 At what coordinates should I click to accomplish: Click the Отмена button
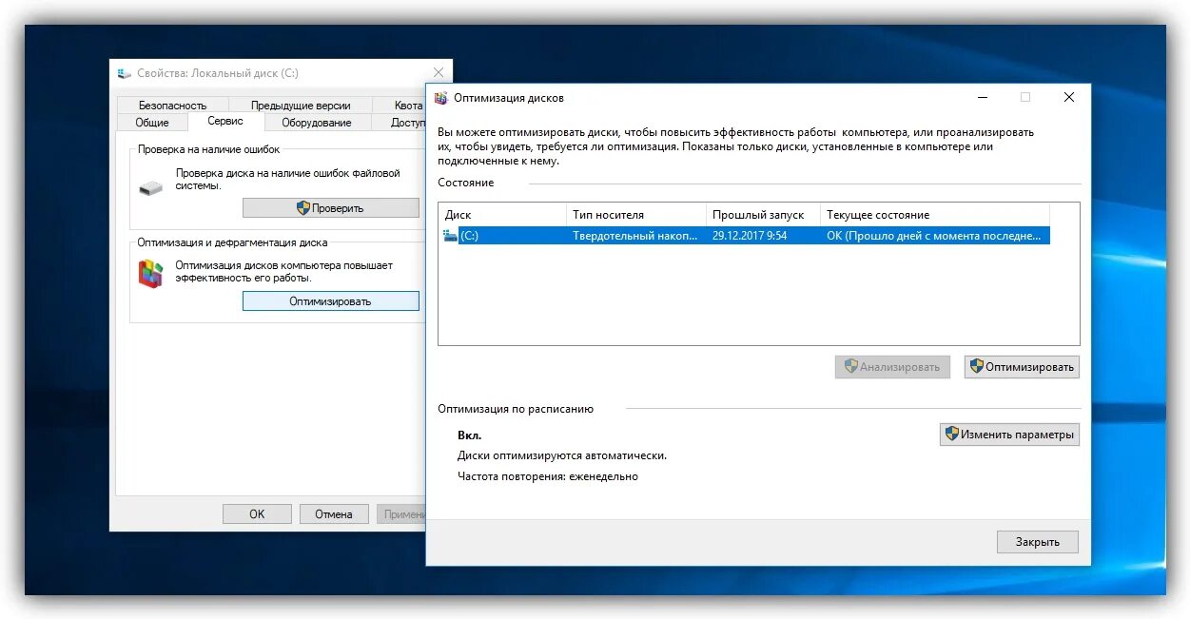[334, 513]
